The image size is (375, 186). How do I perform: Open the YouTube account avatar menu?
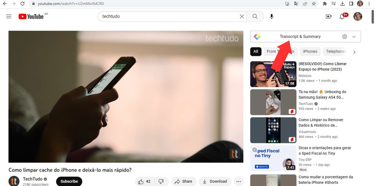click(358, 16)
